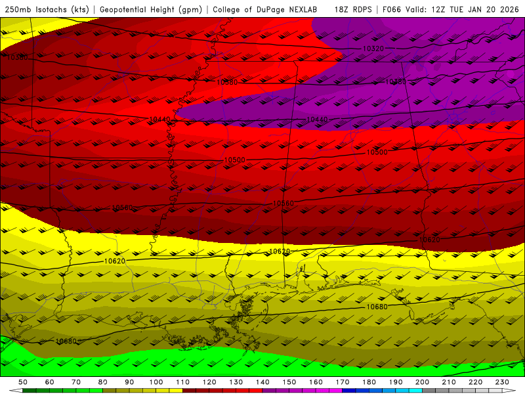Click the color bar label 210
Viewport: 525px width, 394px height.
(x=449, y=382)
